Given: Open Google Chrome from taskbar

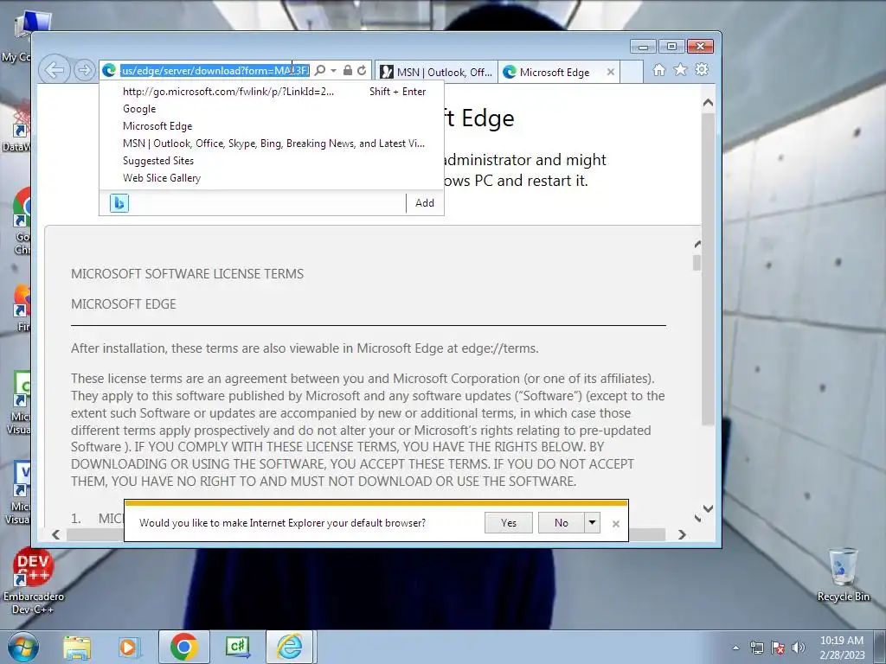Looking at the screenshot, I should tap(183, 647).
